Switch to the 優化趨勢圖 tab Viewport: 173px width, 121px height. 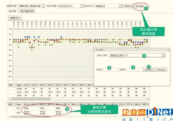point(27,11)
